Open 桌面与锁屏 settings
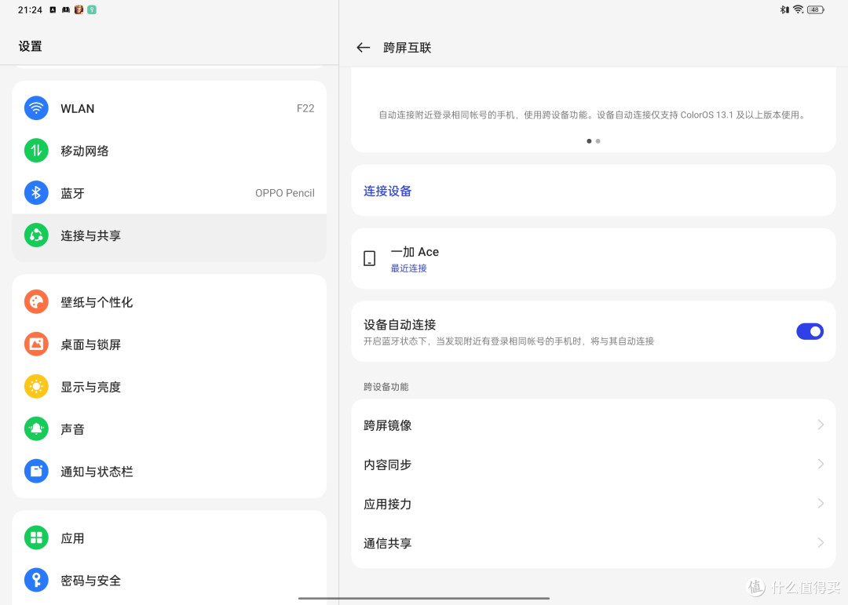 (x=170, y=344)
